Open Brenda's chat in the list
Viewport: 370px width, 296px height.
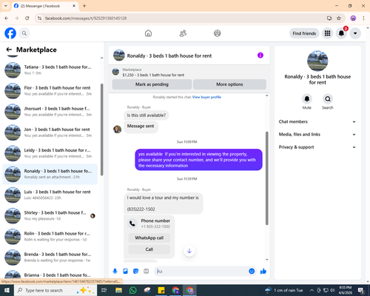pos(50,257)
